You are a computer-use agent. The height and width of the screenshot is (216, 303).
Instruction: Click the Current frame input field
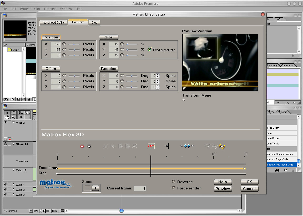140,189
